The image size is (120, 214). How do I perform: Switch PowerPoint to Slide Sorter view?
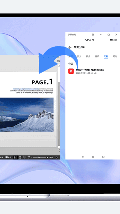(20, 157)
